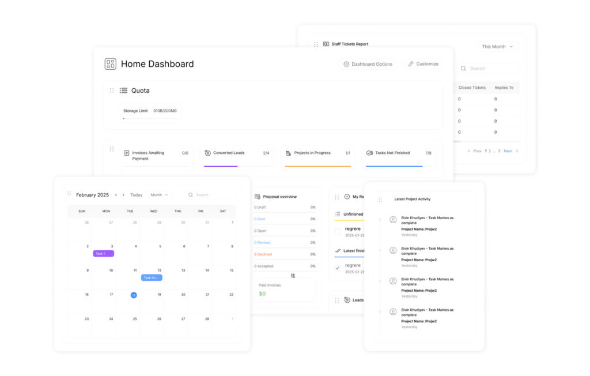Uncheck the finished regrere task checkbox
This screenshot has height=376, width=590.
(x=338, y=268)
